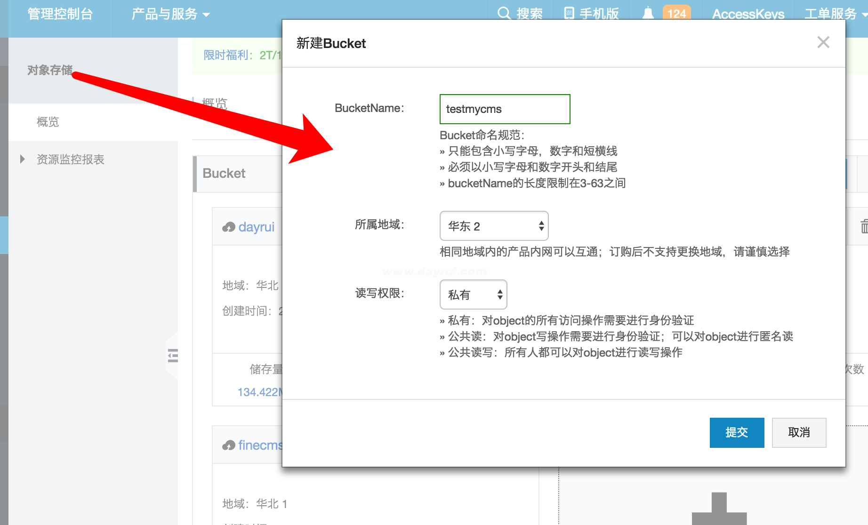Expand the 资源监控报表 tree item
Image resolution: width=868 pixels, height=525 pixels.
coord(22,159)
